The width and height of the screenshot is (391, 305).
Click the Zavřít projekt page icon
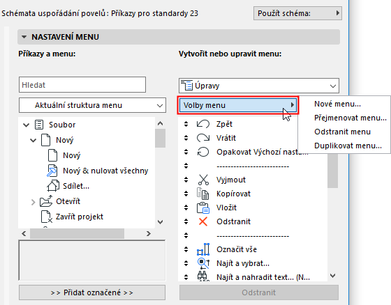point(47,217)
